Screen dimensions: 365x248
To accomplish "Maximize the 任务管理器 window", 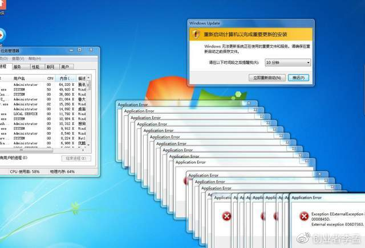I will 80,50.
